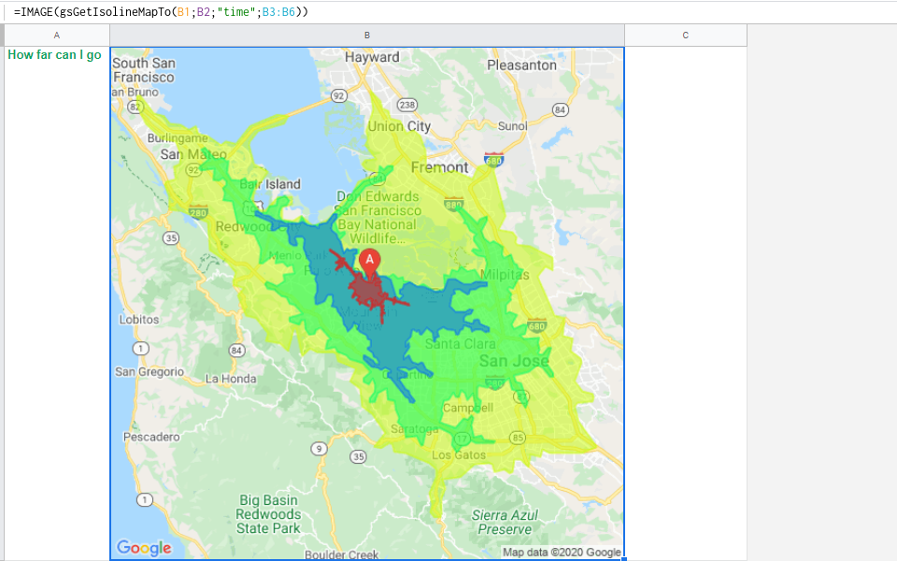Click the Highway 1 shield near Pescadero
This screenshot has width=897, height=561.
pos(145,499)
